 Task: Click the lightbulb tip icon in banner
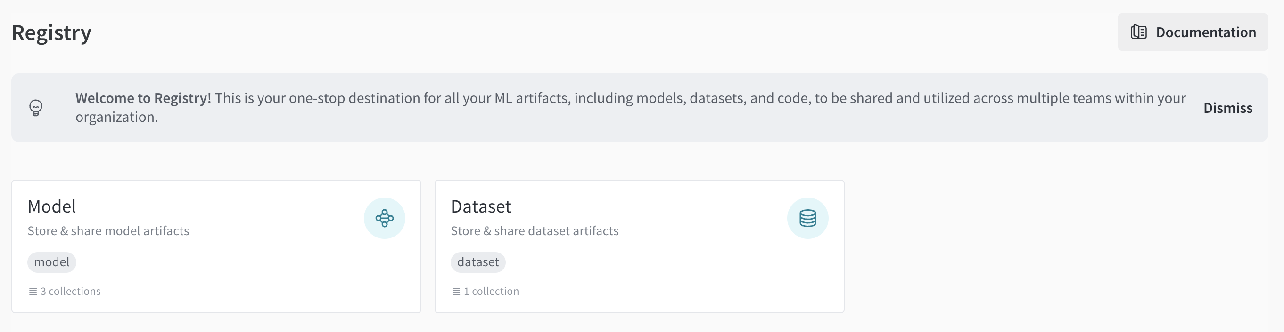point(36,108)
